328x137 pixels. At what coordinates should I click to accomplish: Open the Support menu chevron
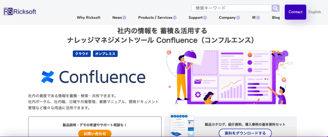point(205,18)
